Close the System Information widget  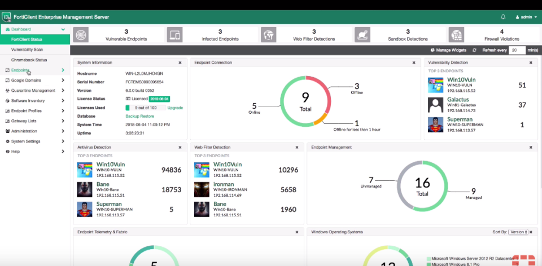(x=180, y=63)
